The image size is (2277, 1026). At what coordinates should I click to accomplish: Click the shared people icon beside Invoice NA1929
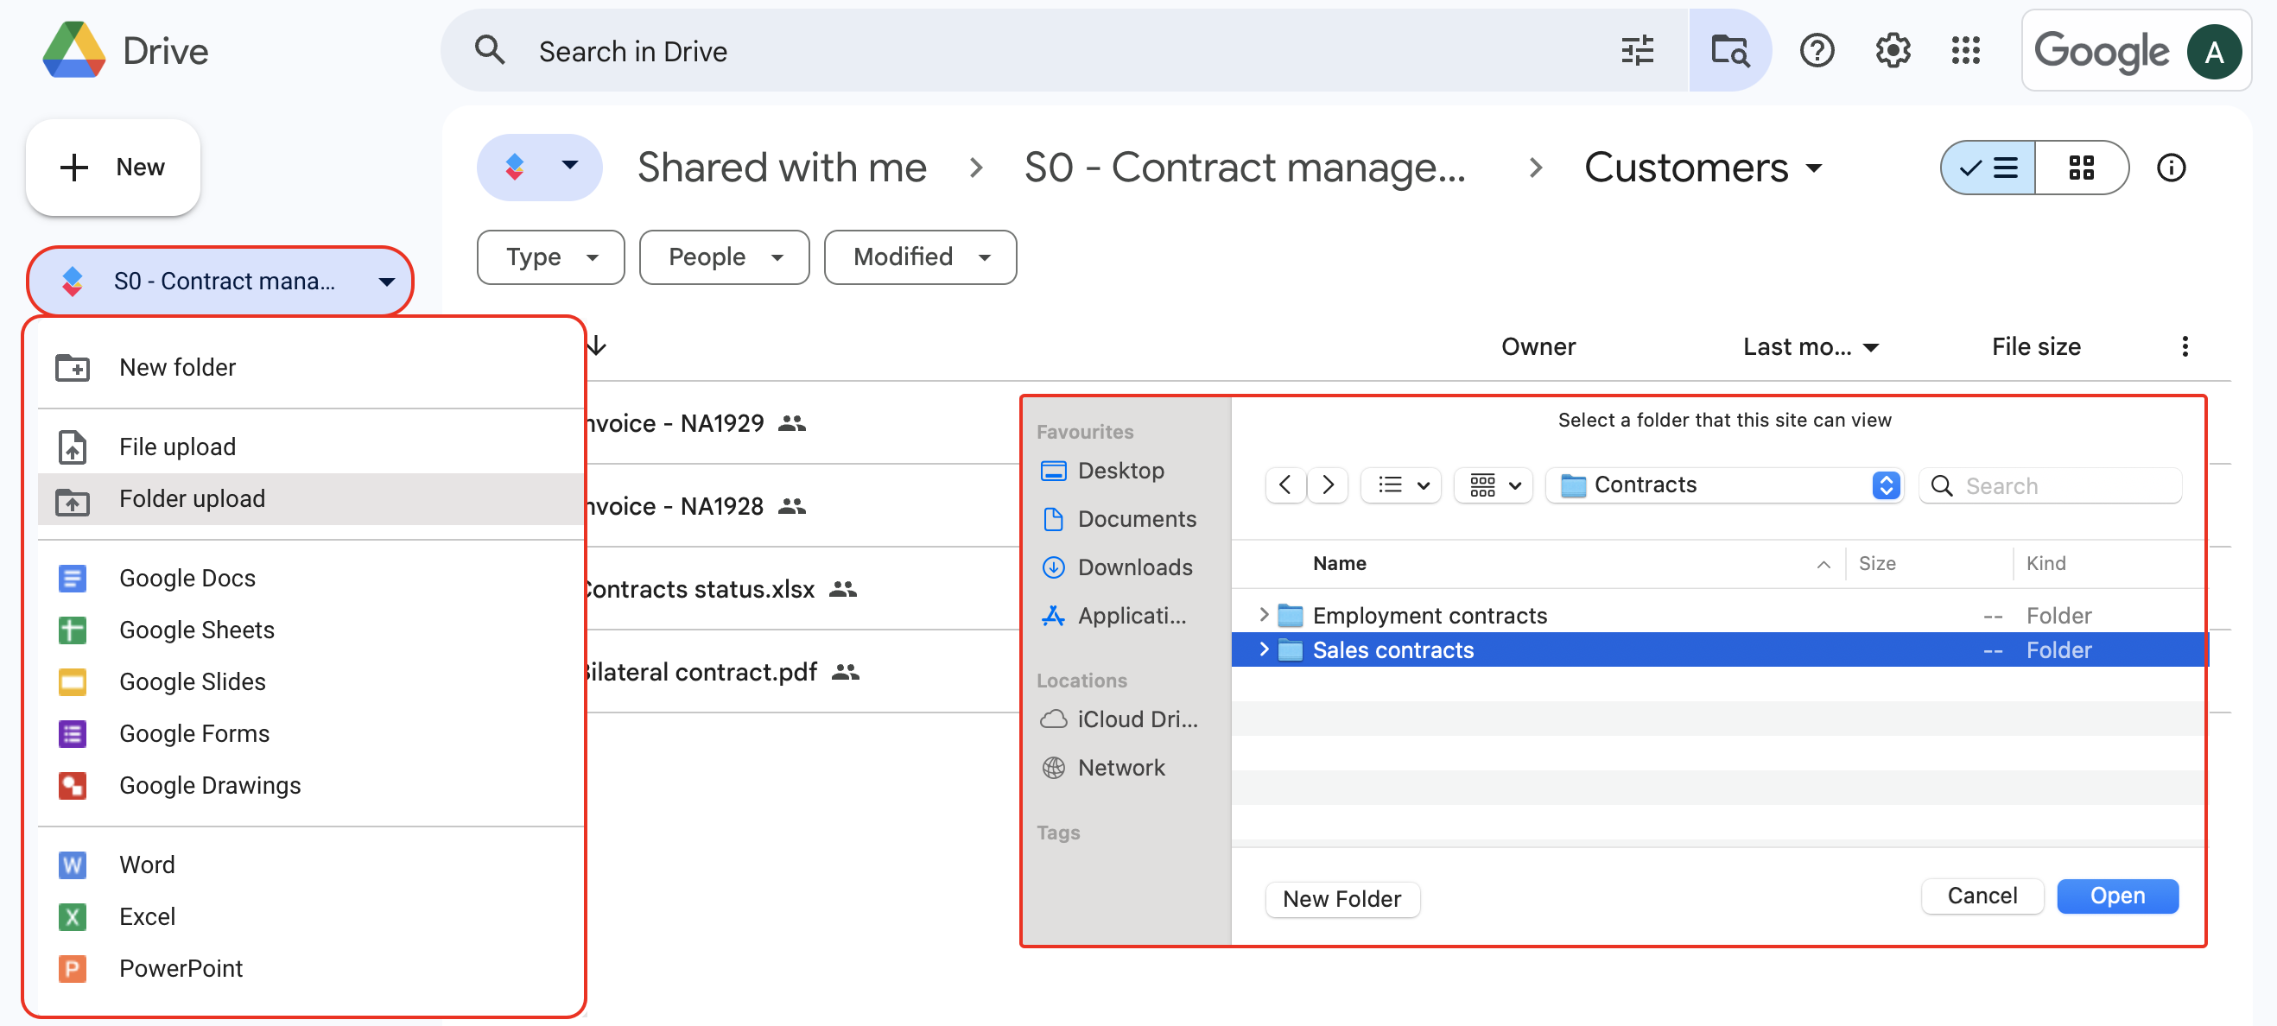point(792,423)
